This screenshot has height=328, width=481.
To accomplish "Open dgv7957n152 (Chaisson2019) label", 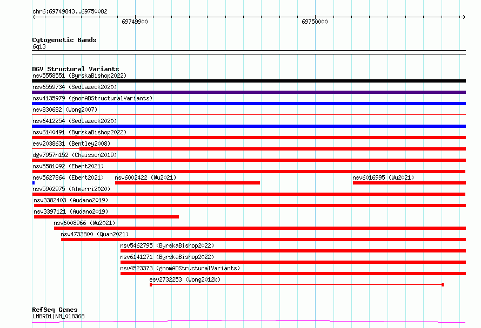I will (75, 155).
